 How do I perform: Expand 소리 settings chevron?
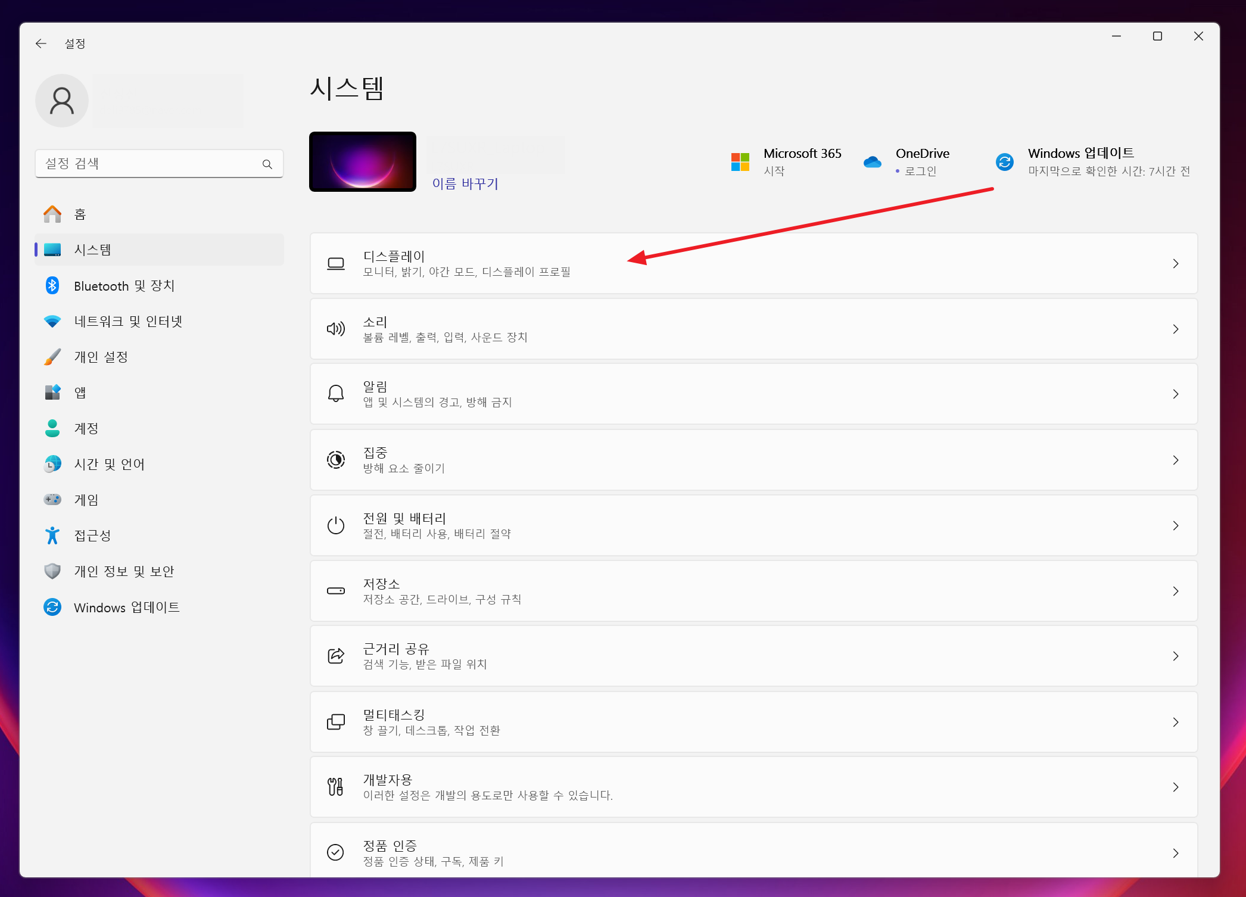tap(1175, 329)
